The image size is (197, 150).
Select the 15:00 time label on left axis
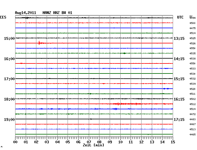(x=9, y=39)
